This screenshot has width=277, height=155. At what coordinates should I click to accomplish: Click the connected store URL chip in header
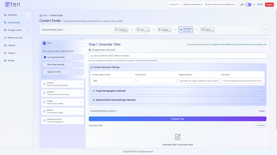(x=220, y=4)
